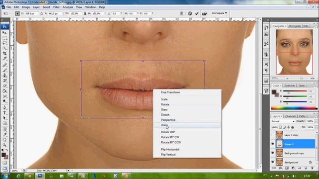This screenshot has width=319, height=179.
Task: Select the Background copy layer thumbnail
Action: 279,153
